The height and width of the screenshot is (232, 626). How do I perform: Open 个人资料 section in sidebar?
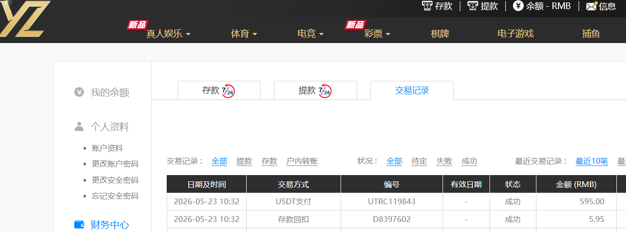pos(110,127)
